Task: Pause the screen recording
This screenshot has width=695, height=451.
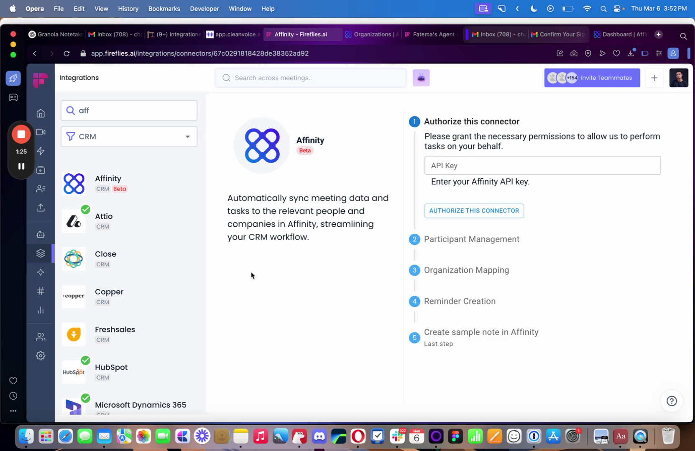Action: 21,166
